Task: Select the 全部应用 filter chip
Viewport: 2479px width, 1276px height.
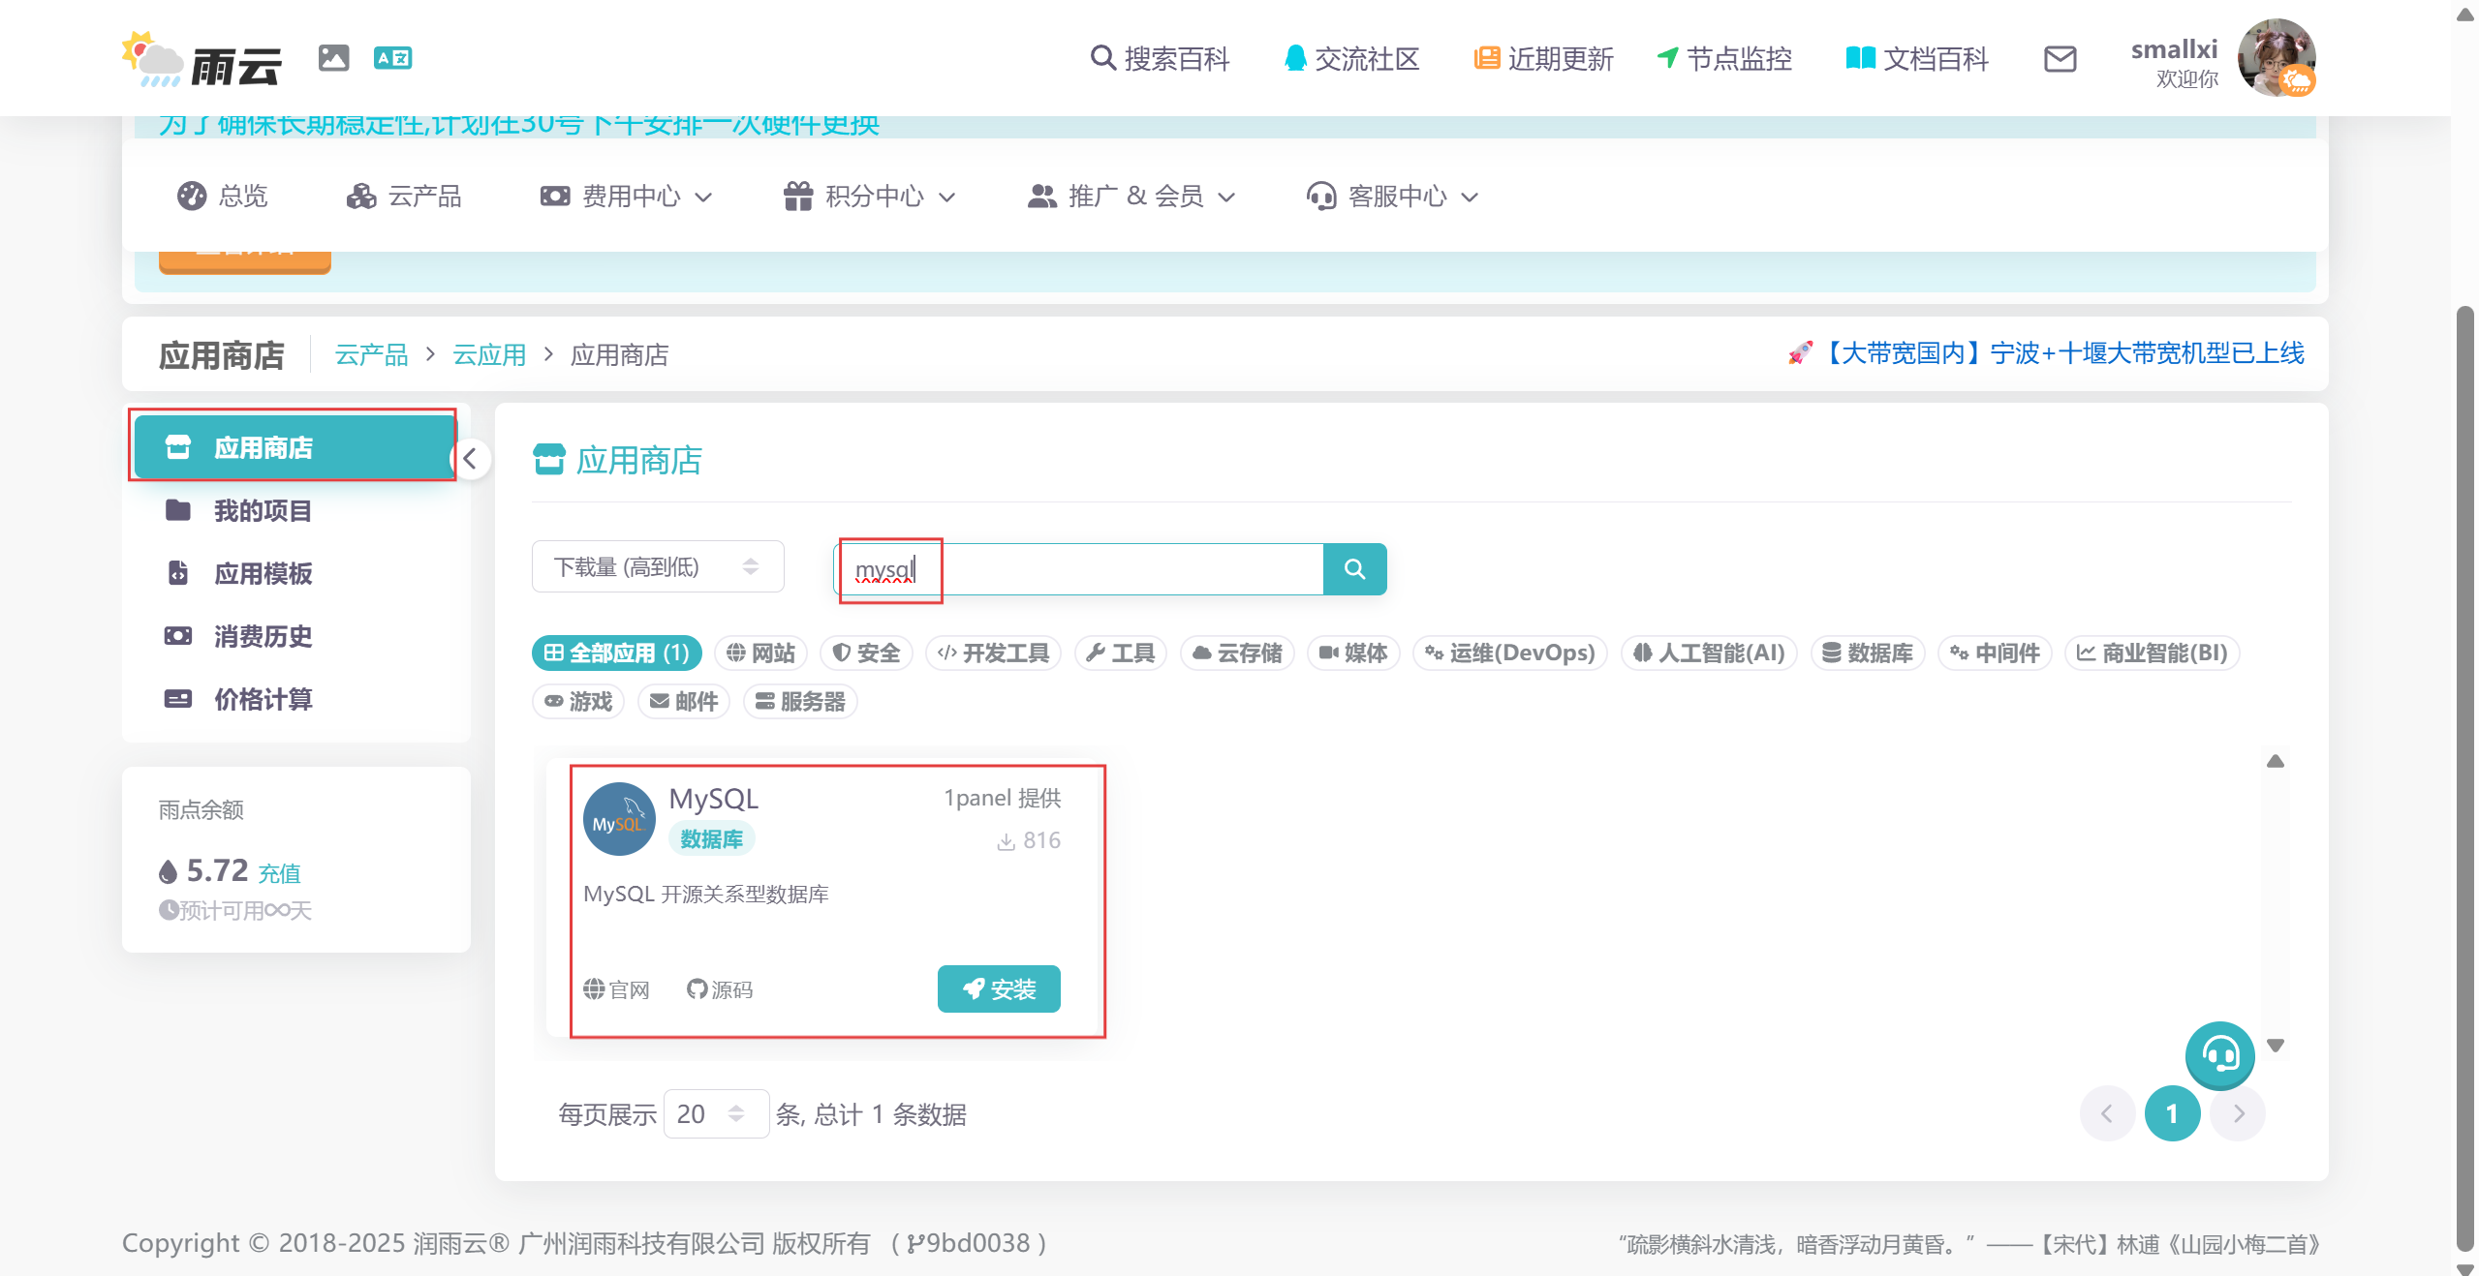Action: pos(616,653)
